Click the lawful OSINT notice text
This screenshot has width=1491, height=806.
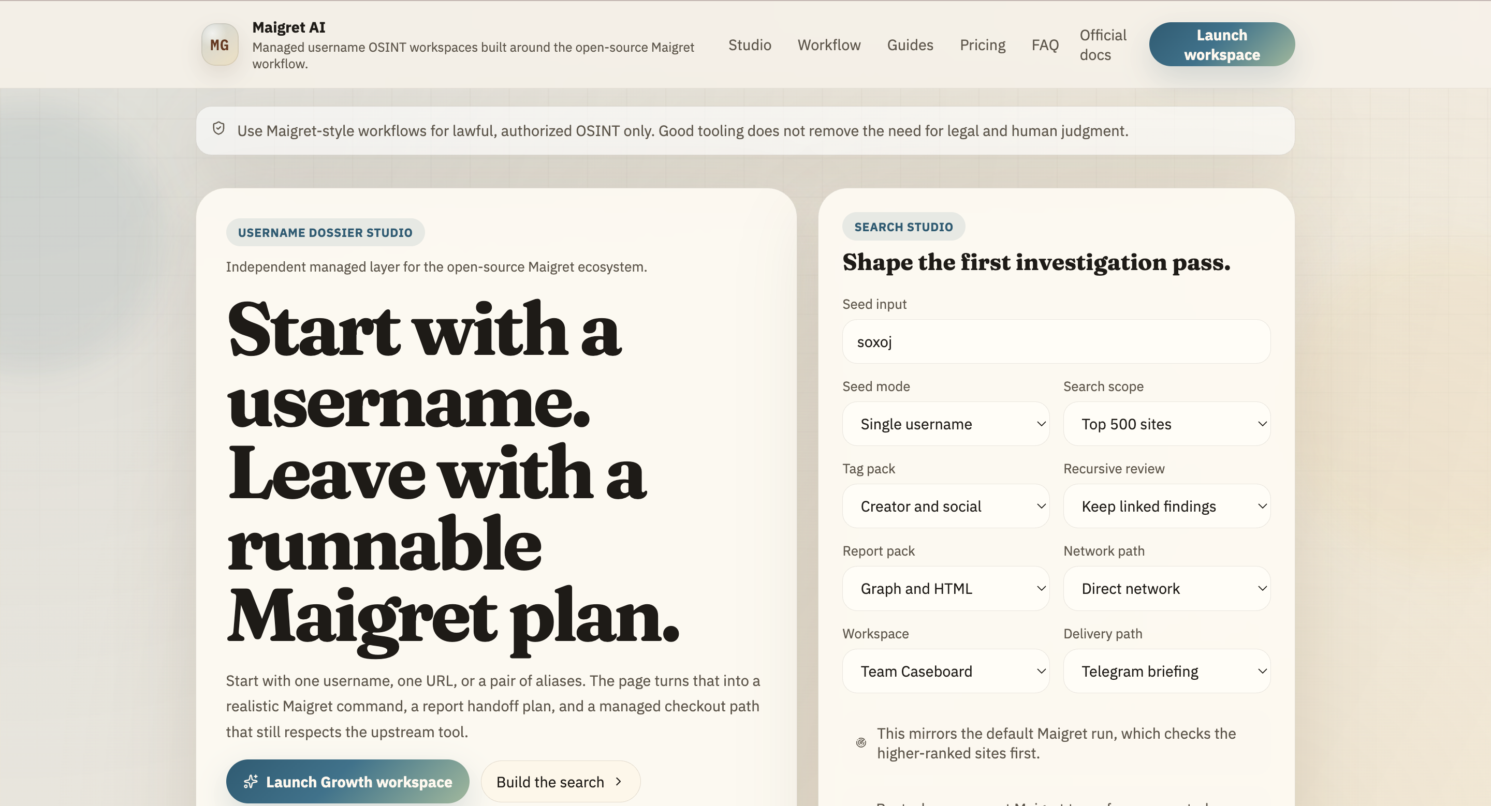pos(682,131)
